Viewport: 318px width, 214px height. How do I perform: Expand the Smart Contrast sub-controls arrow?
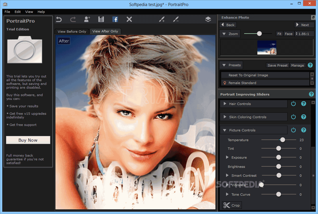[x=227, y=175]
